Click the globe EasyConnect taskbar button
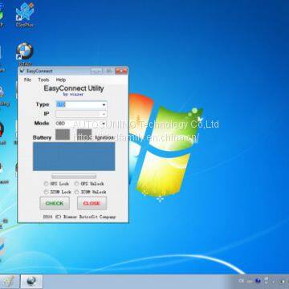Screen dimensions: 289x289 [x=31, y=281]
